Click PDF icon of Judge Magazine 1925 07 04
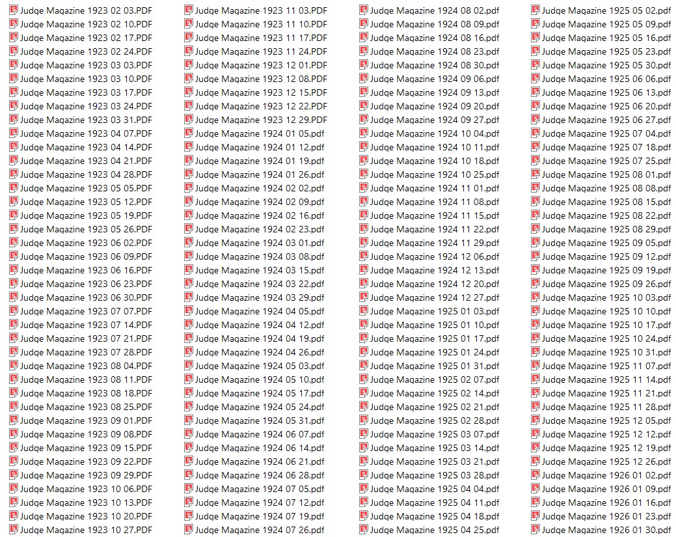 point(535,133)
